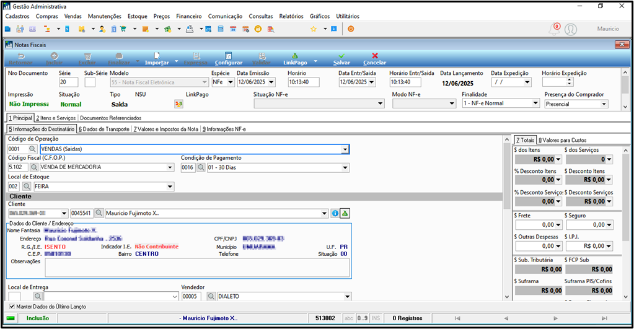Open Presença do Comprador dropdown
Image resolution: width=634 pixels, height=329 pixels.
pyautogui.click(x=604, y=104)
